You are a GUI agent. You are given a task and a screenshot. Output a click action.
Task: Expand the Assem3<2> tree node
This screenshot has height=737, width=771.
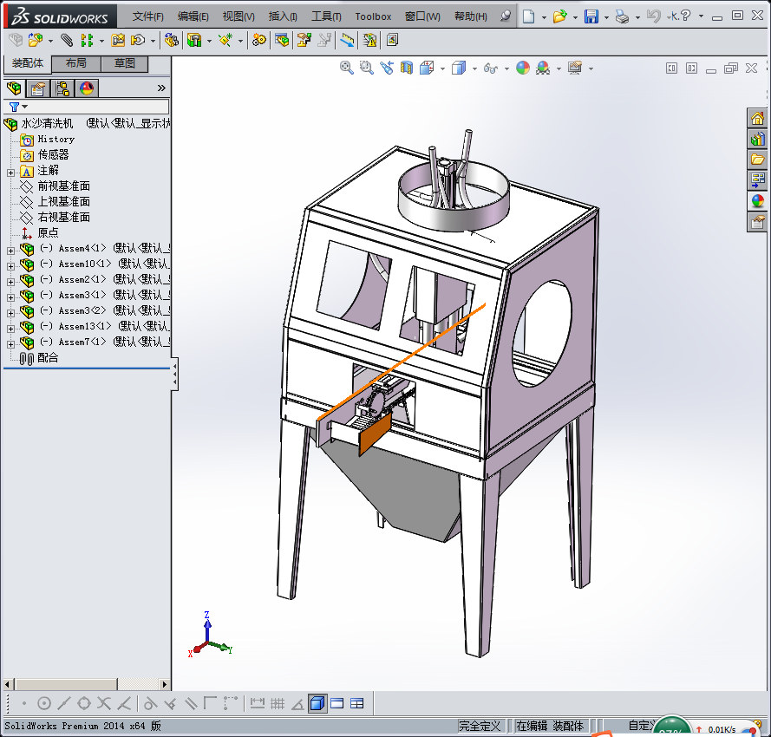point(10,313)
